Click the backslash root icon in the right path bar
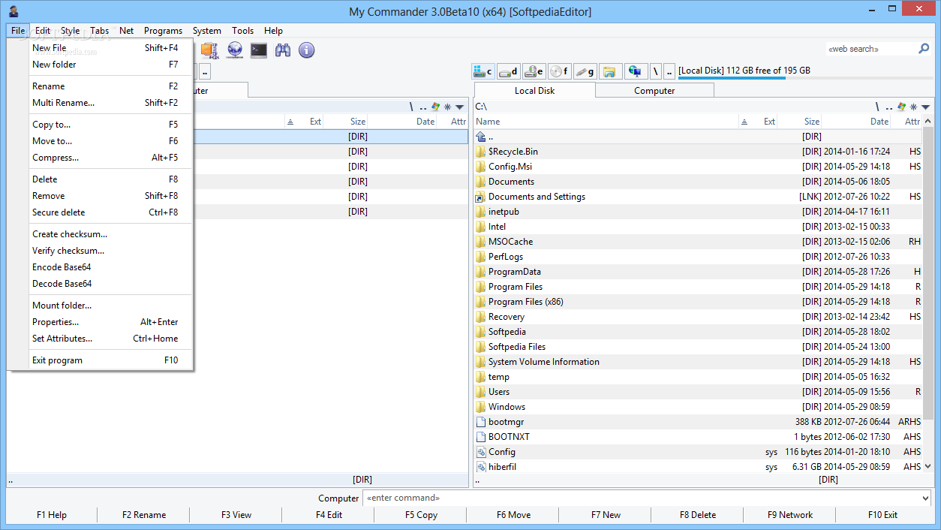This screenshot has height=530, width=941. [x=877, y=107]
